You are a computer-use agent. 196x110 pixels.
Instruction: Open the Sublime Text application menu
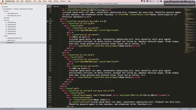pyautogui.click(x=10, y=1)
